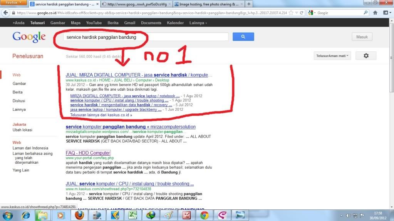Click the scrollbar up arrow
Image resolution: width=394 pixels, height=221 pixels.
(391, 20)
